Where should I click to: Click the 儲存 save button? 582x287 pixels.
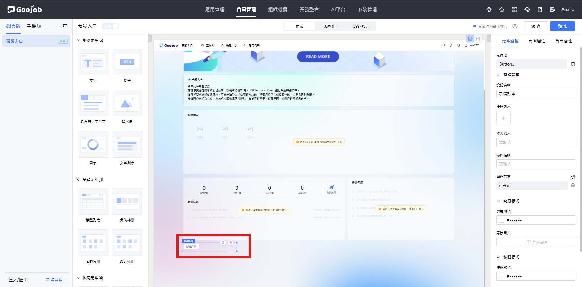pos(536,26)
